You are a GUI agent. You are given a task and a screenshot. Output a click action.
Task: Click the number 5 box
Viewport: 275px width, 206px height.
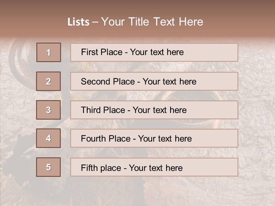[x=48, y=167]
